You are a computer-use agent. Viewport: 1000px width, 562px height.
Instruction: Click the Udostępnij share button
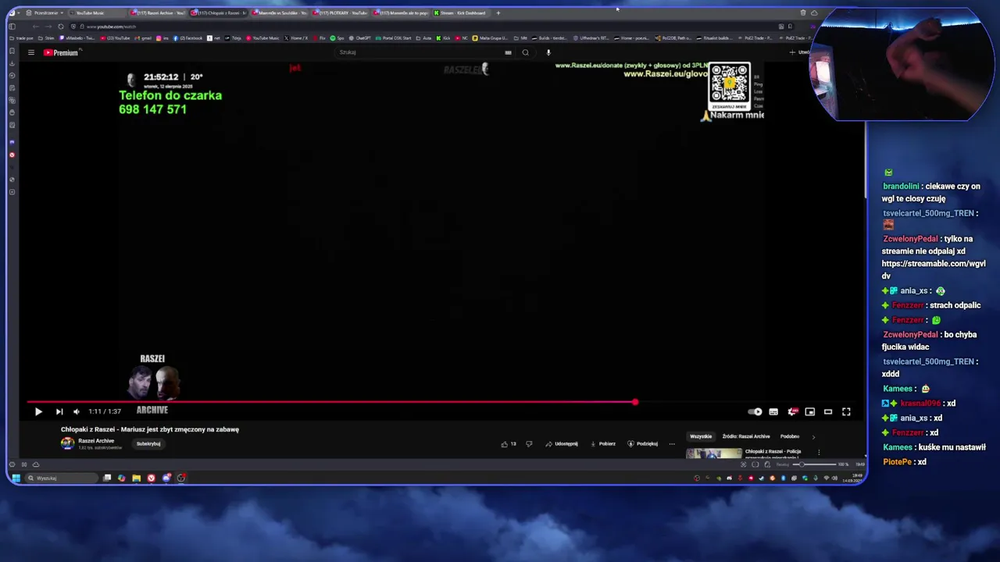pos(561,443)
